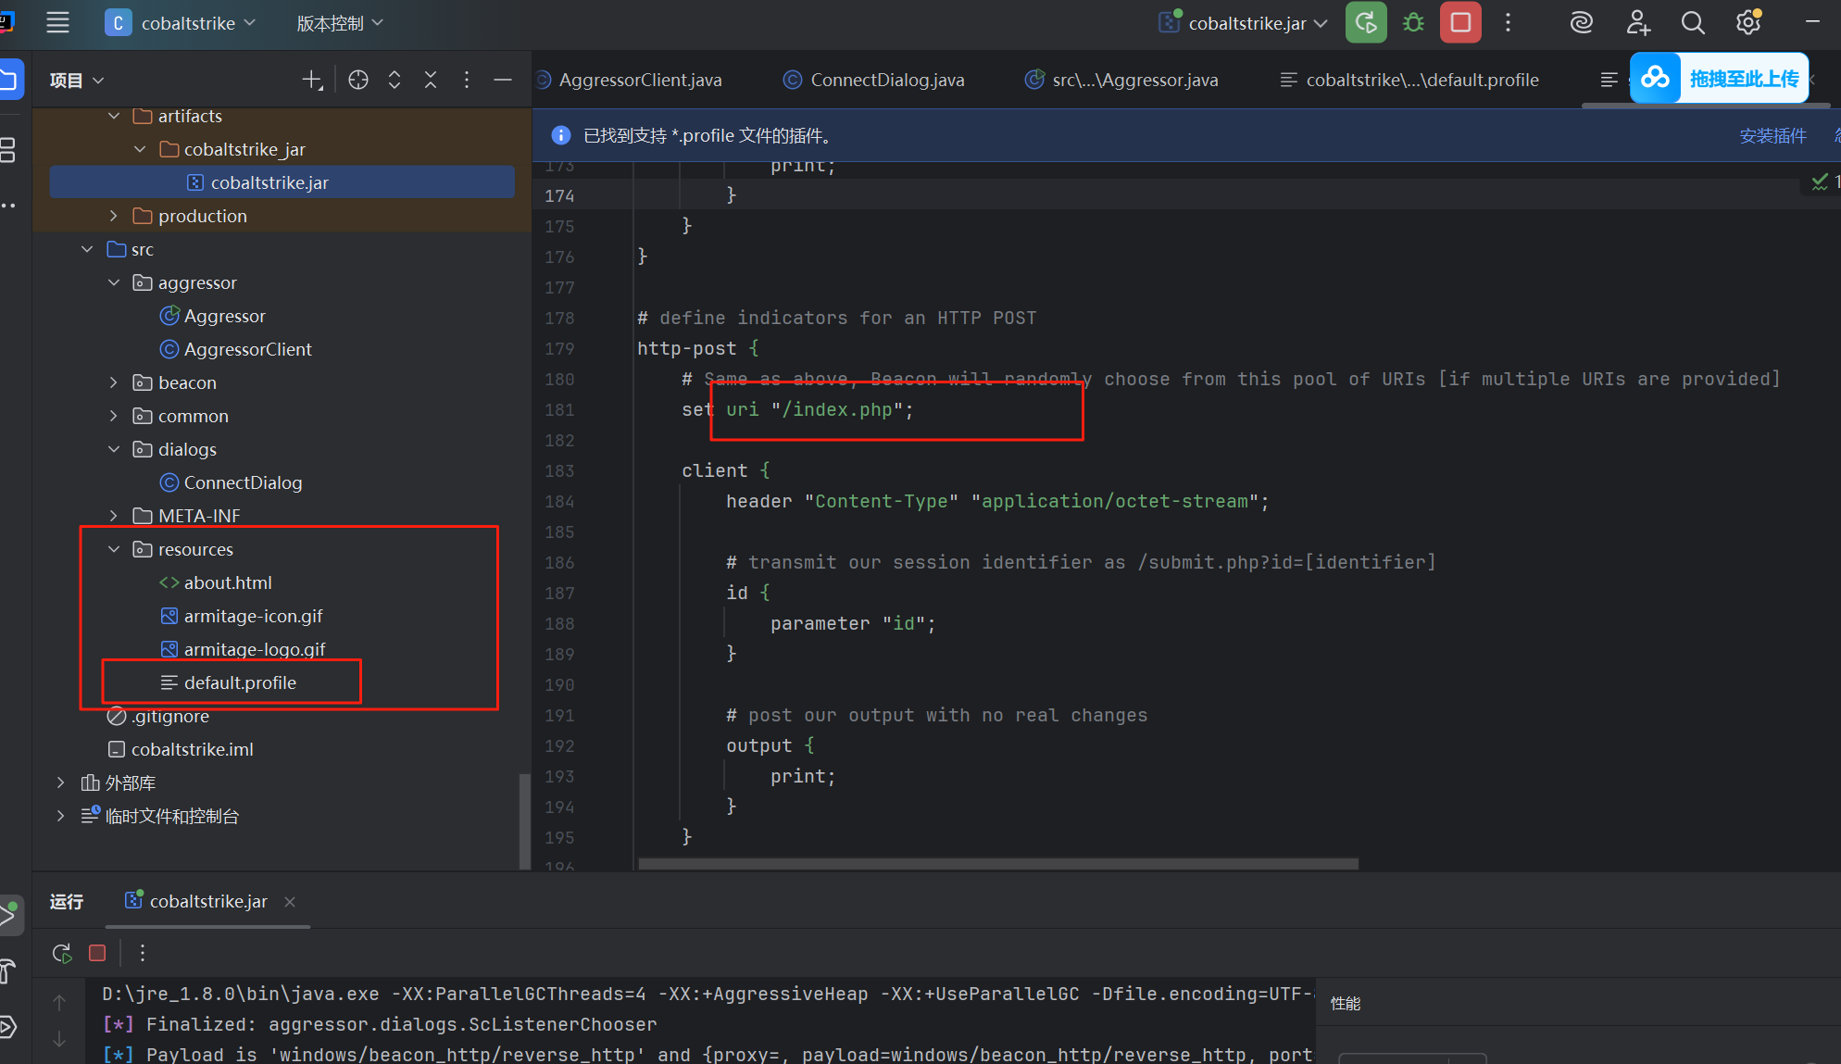Expand the beacon package
The width and height of the screenshot is (1841, 1064).
click(x=114, y=382)
